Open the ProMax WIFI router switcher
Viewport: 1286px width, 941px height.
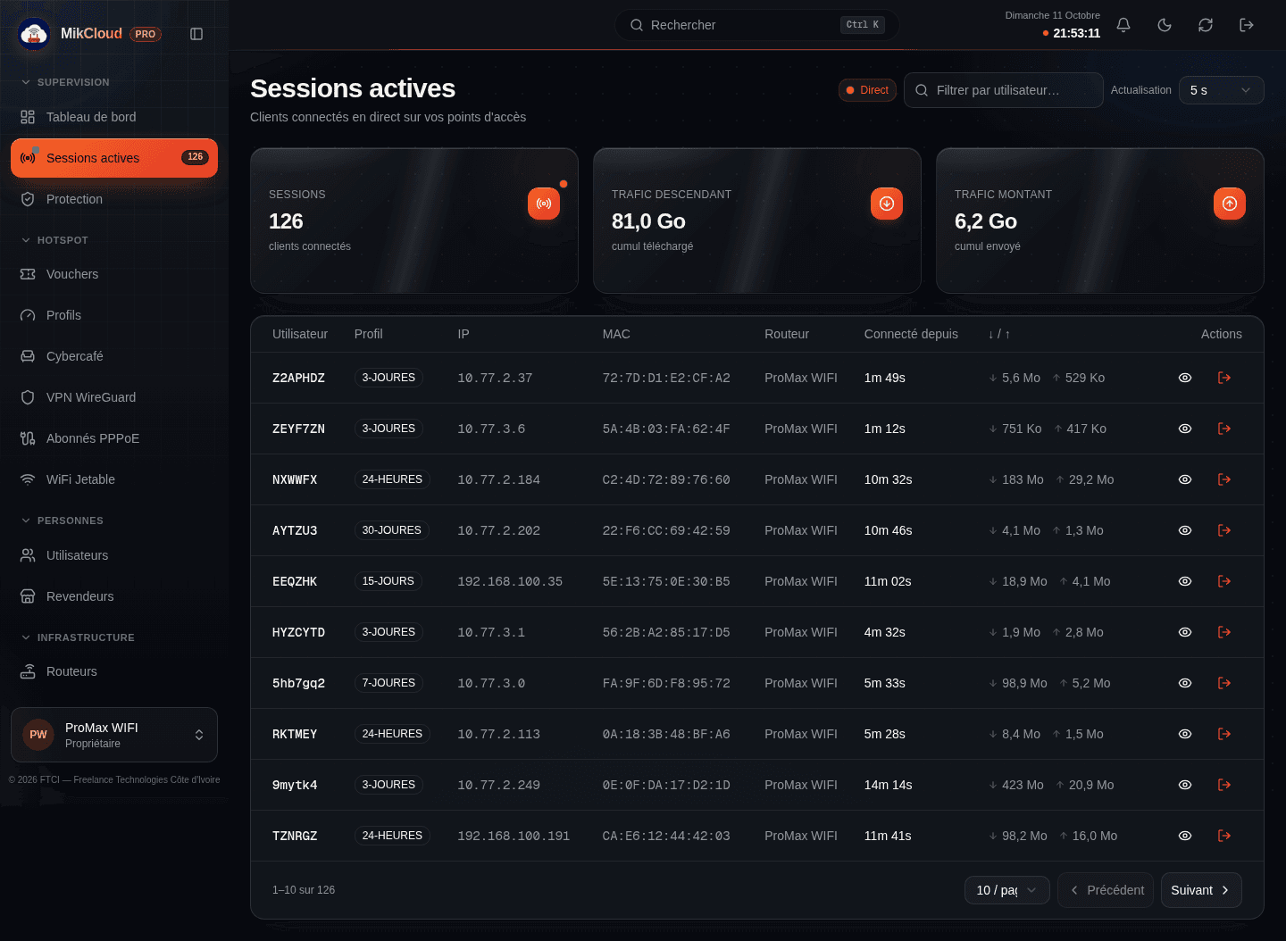pyautogui.click(x=114, y=735)
